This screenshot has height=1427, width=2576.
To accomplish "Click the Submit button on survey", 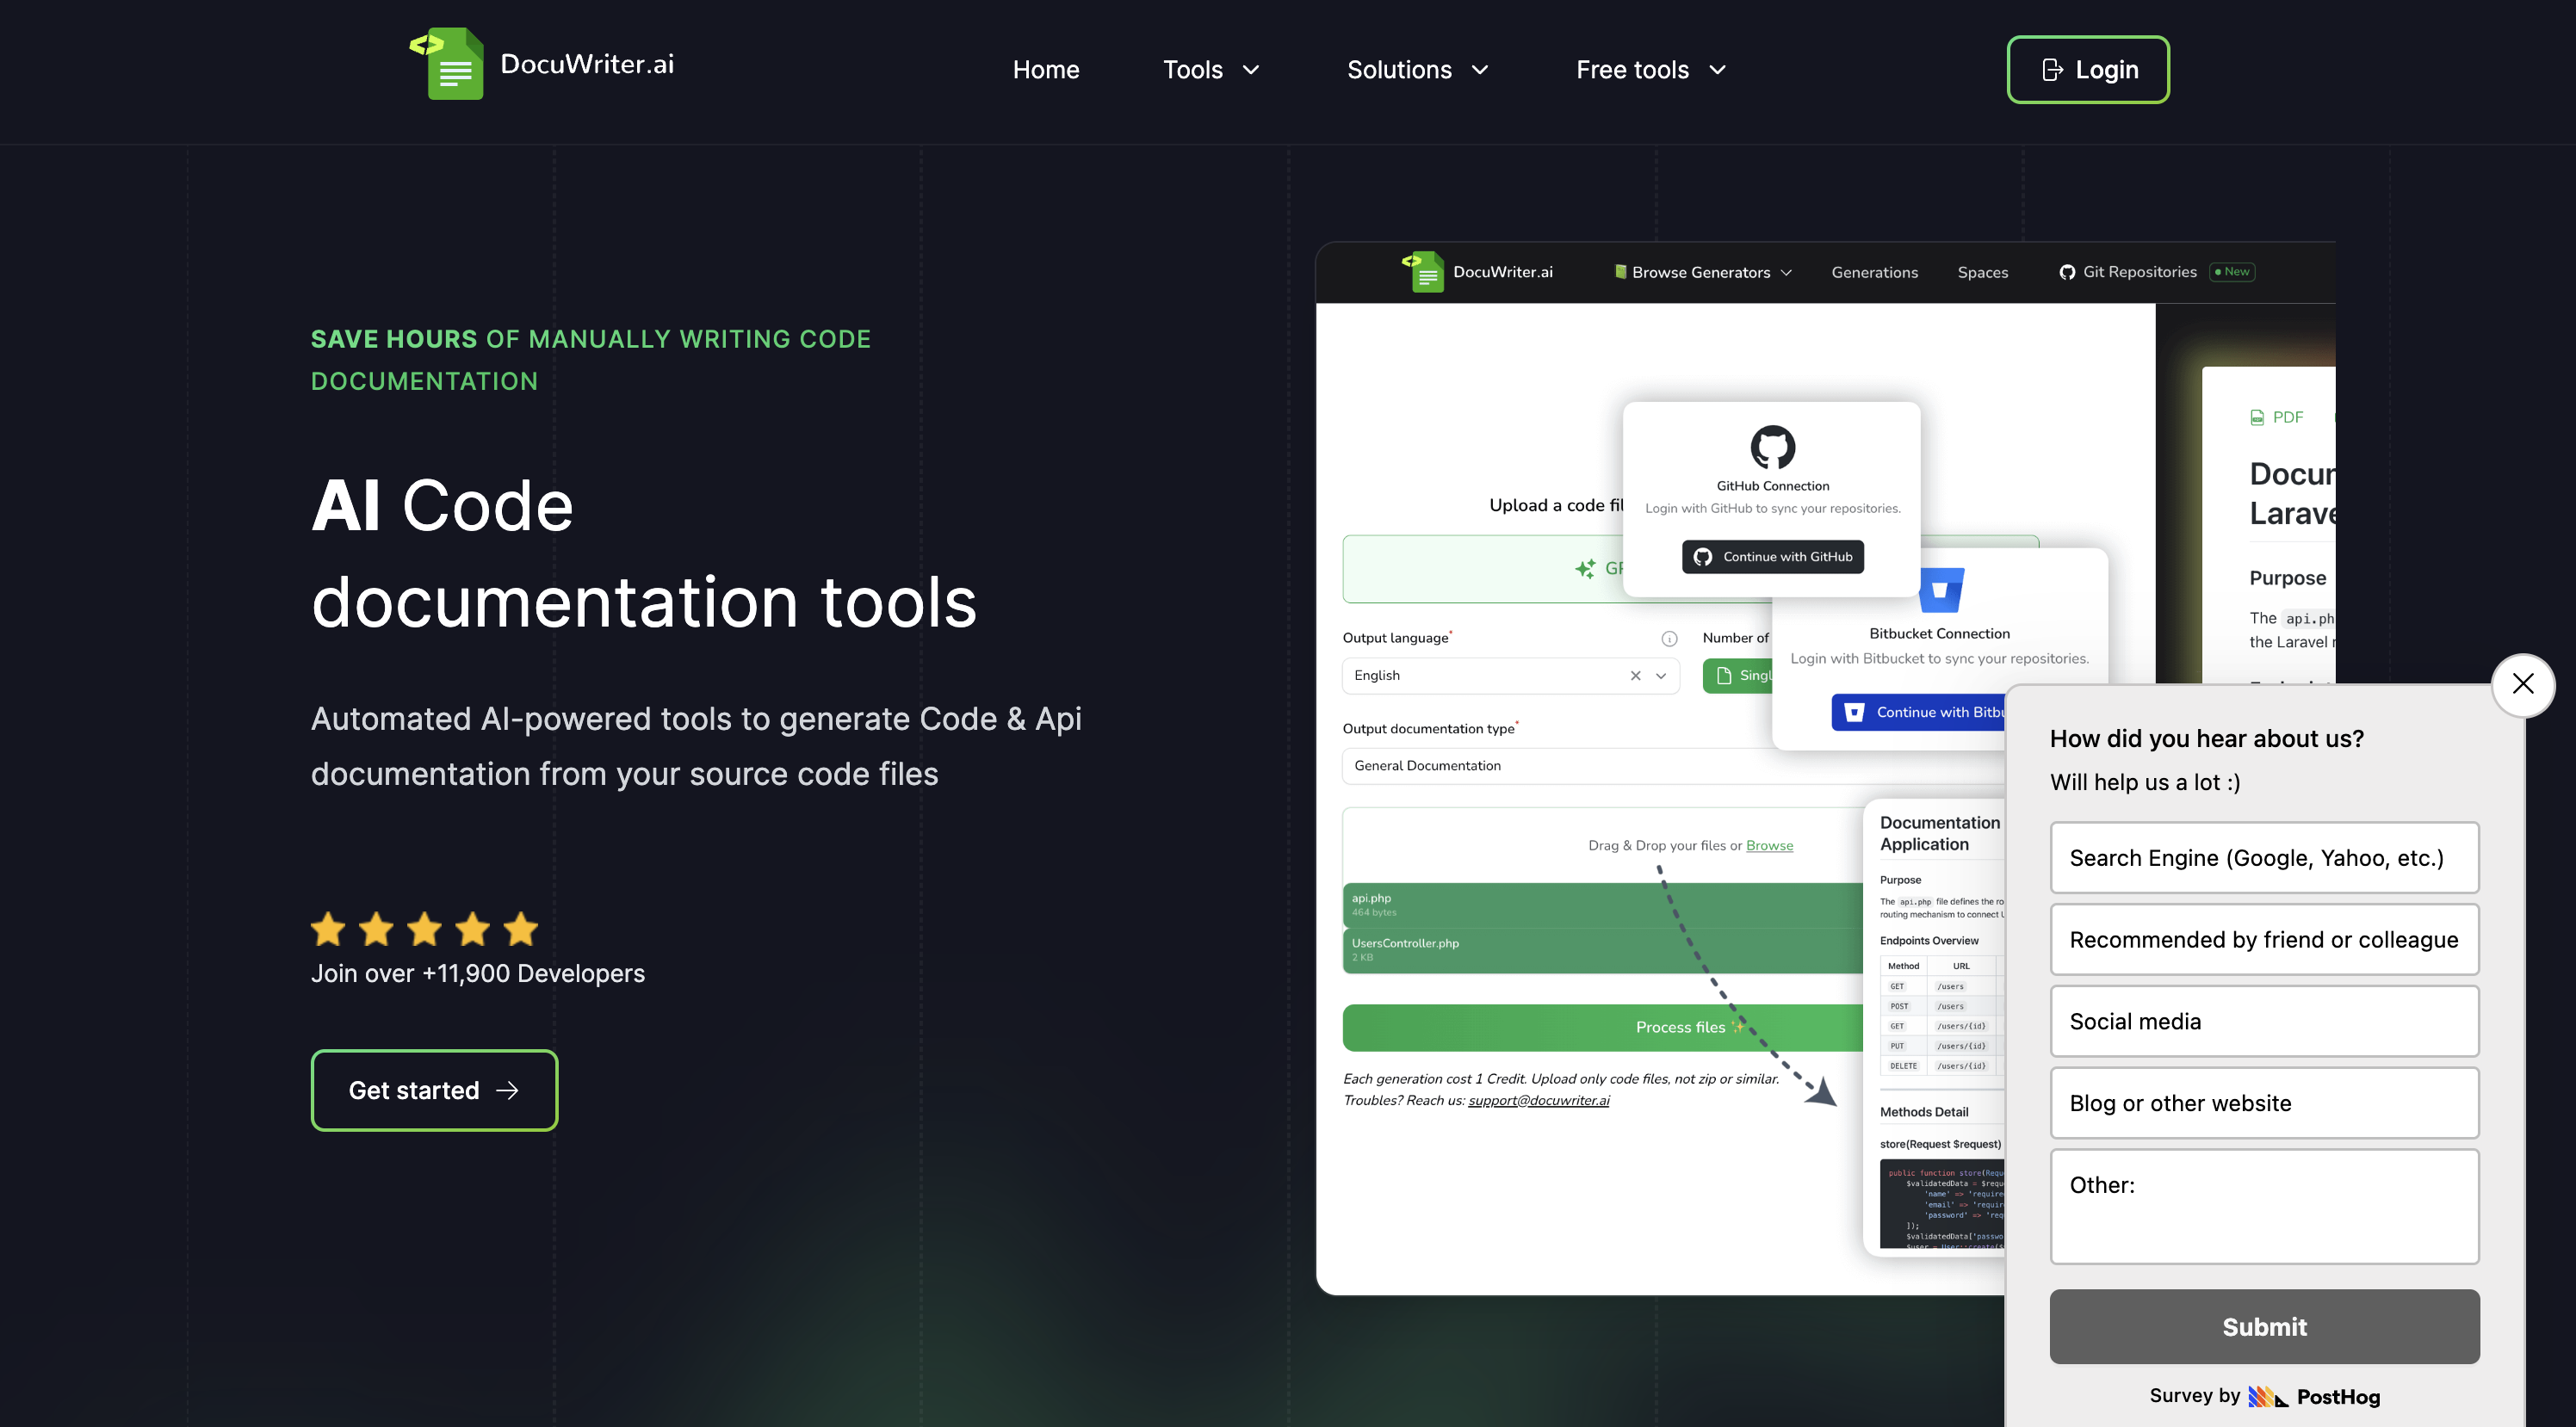I will tap(2265, 1325).
